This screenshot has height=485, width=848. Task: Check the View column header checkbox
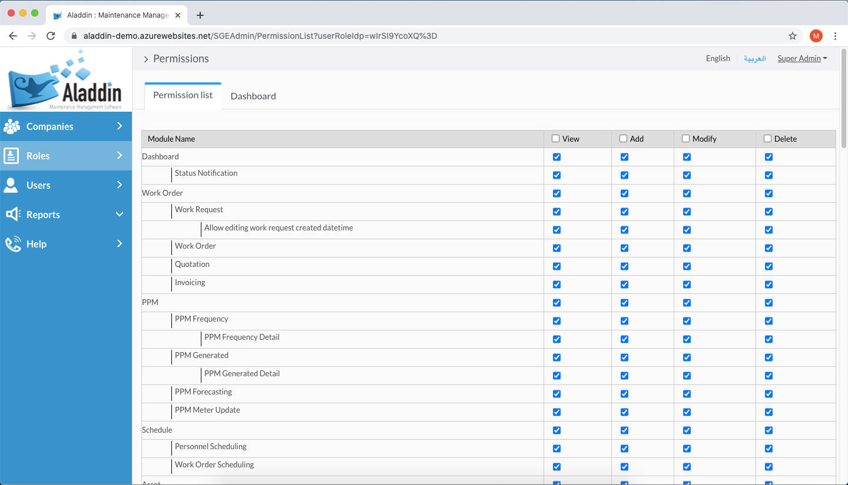pos(555,139)
